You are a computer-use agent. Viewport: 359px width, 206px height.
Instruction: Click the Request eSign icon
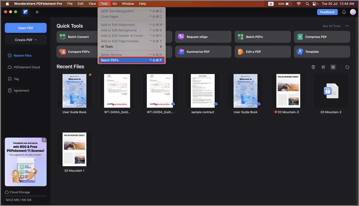(x=181, y=37)
